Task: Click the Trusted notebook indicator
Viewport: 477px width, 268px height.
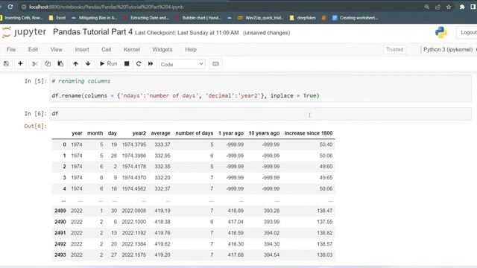Action: coord(394,49)
